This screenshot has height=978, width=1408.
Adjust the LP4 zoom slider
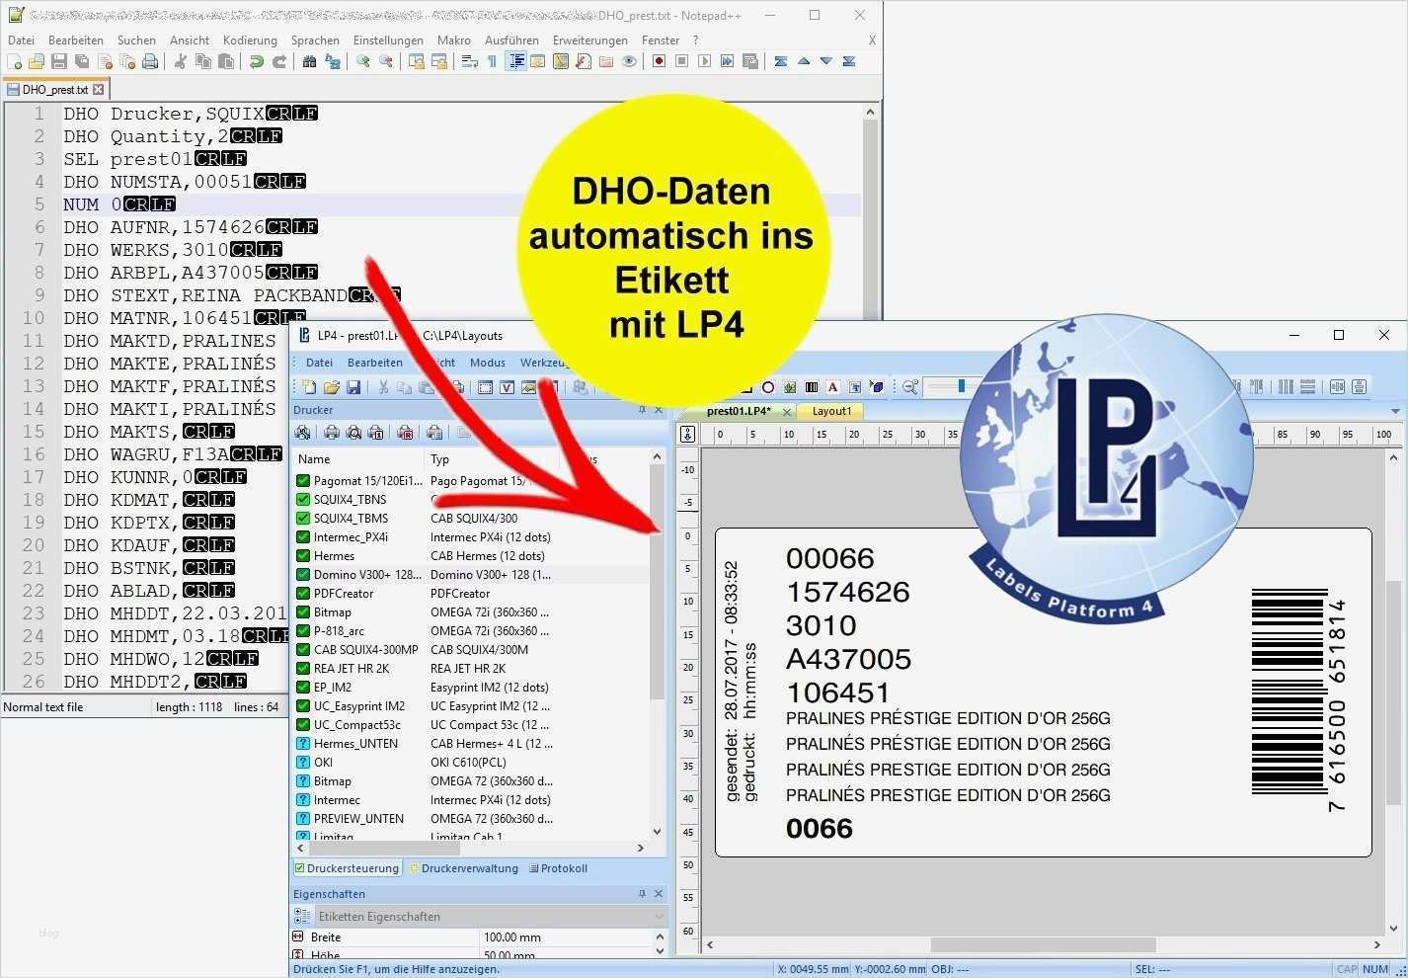[961, 387]
